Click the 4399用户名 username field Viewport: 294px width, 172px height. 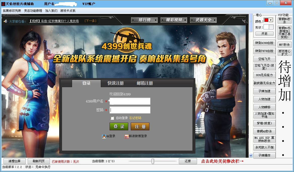tap(130, 101)
